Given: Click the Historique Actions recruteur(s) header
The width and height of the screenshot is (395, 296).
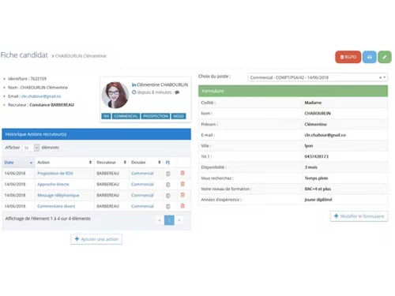Looking at the screenshot, I should coord(96,134).
